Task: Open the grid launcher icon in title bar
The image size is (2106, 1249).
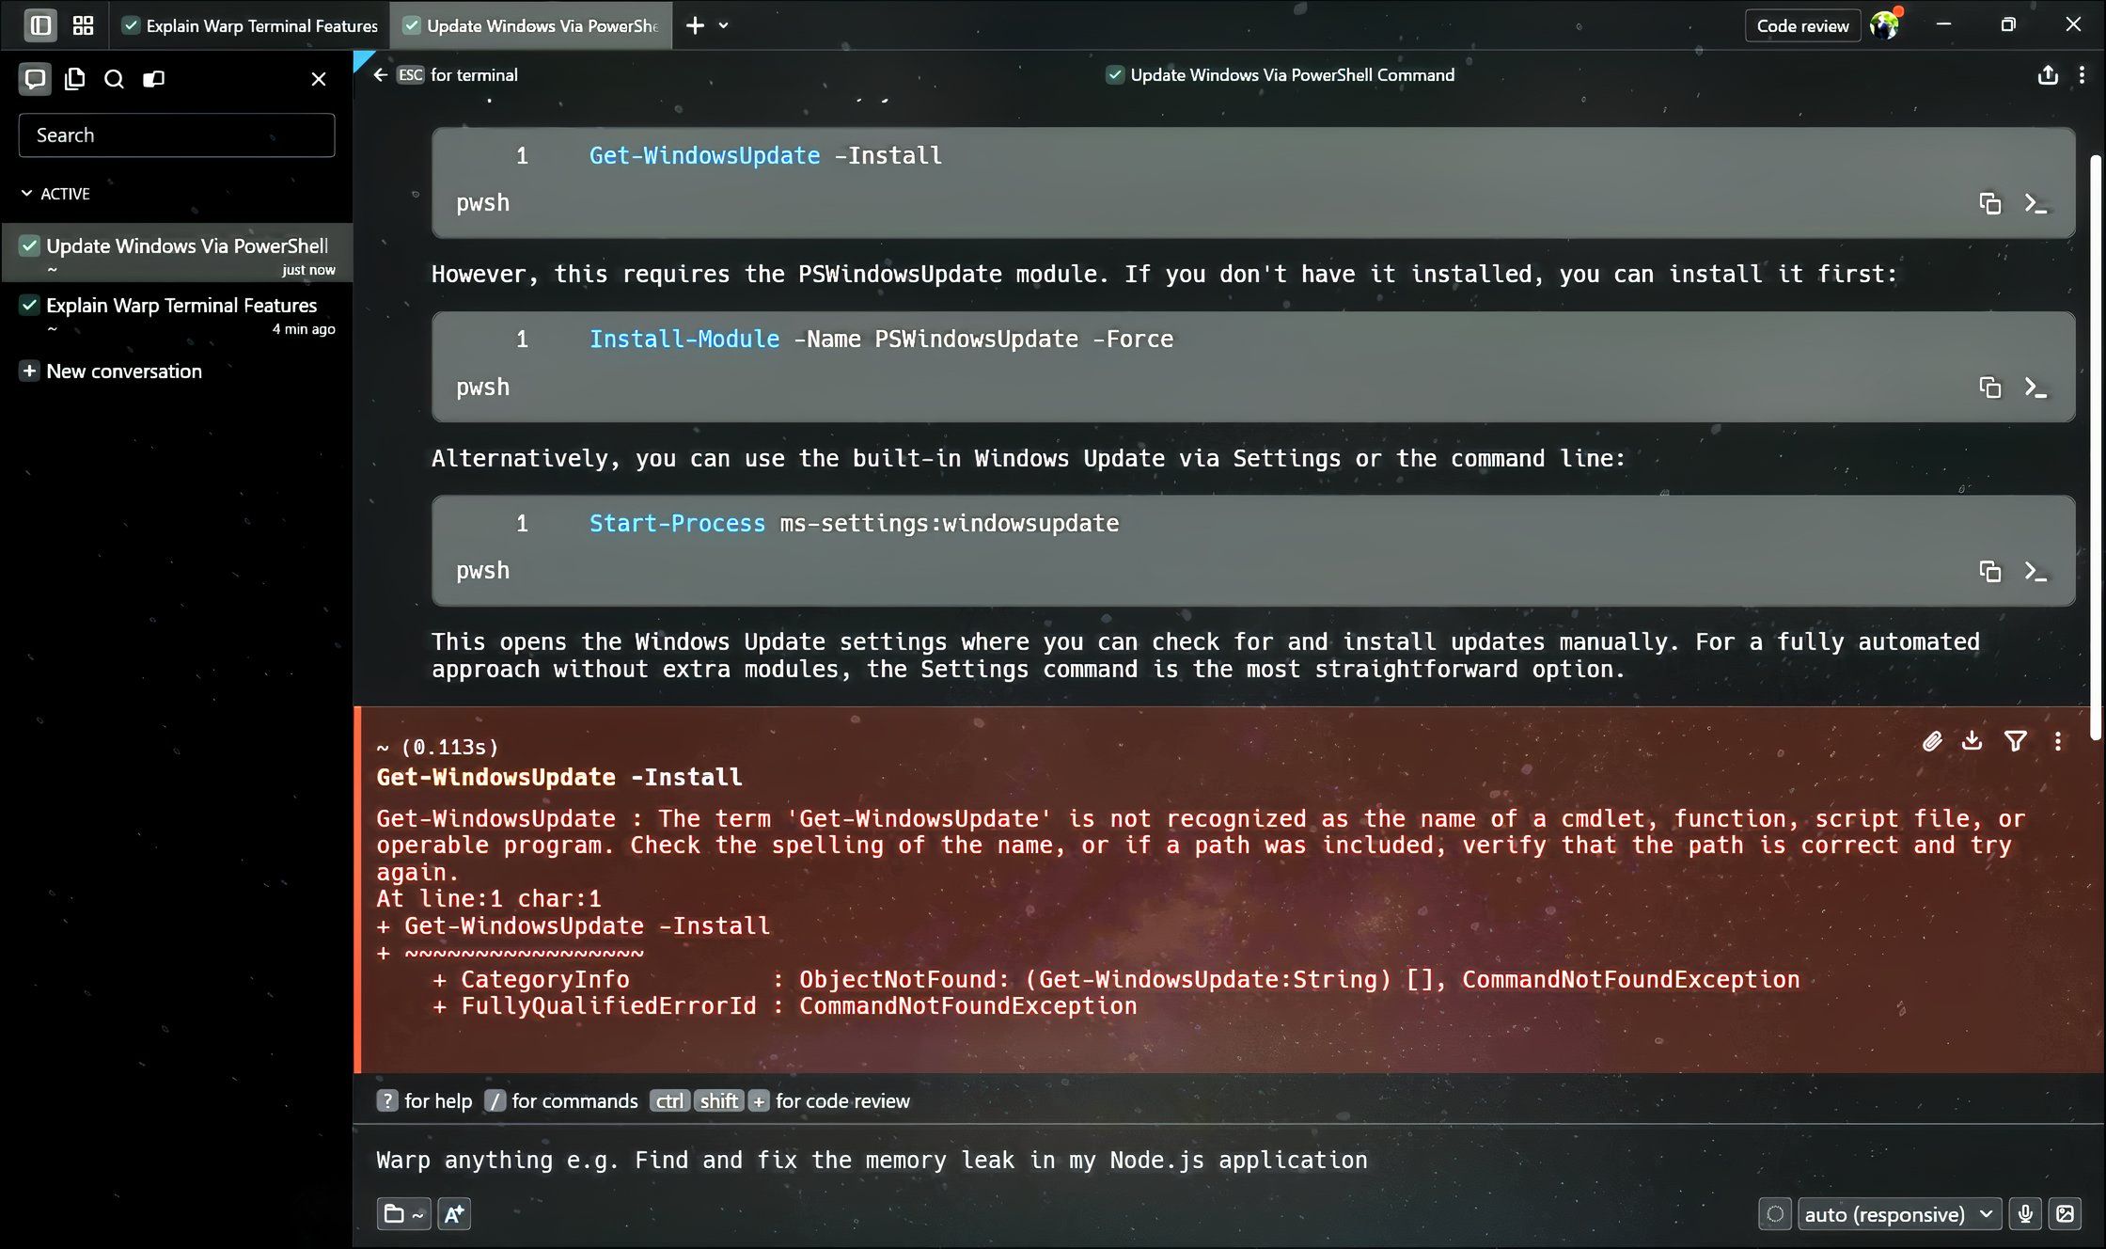Action: (x=84, y=25)
